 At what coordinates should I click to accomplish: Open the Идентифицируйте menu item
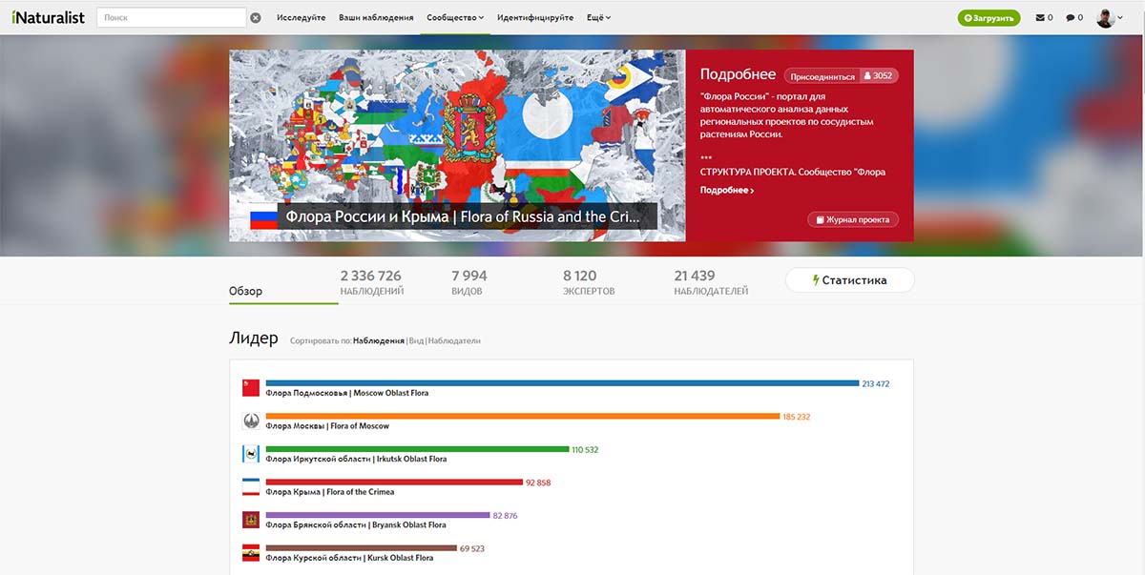(x=535, y=17)
